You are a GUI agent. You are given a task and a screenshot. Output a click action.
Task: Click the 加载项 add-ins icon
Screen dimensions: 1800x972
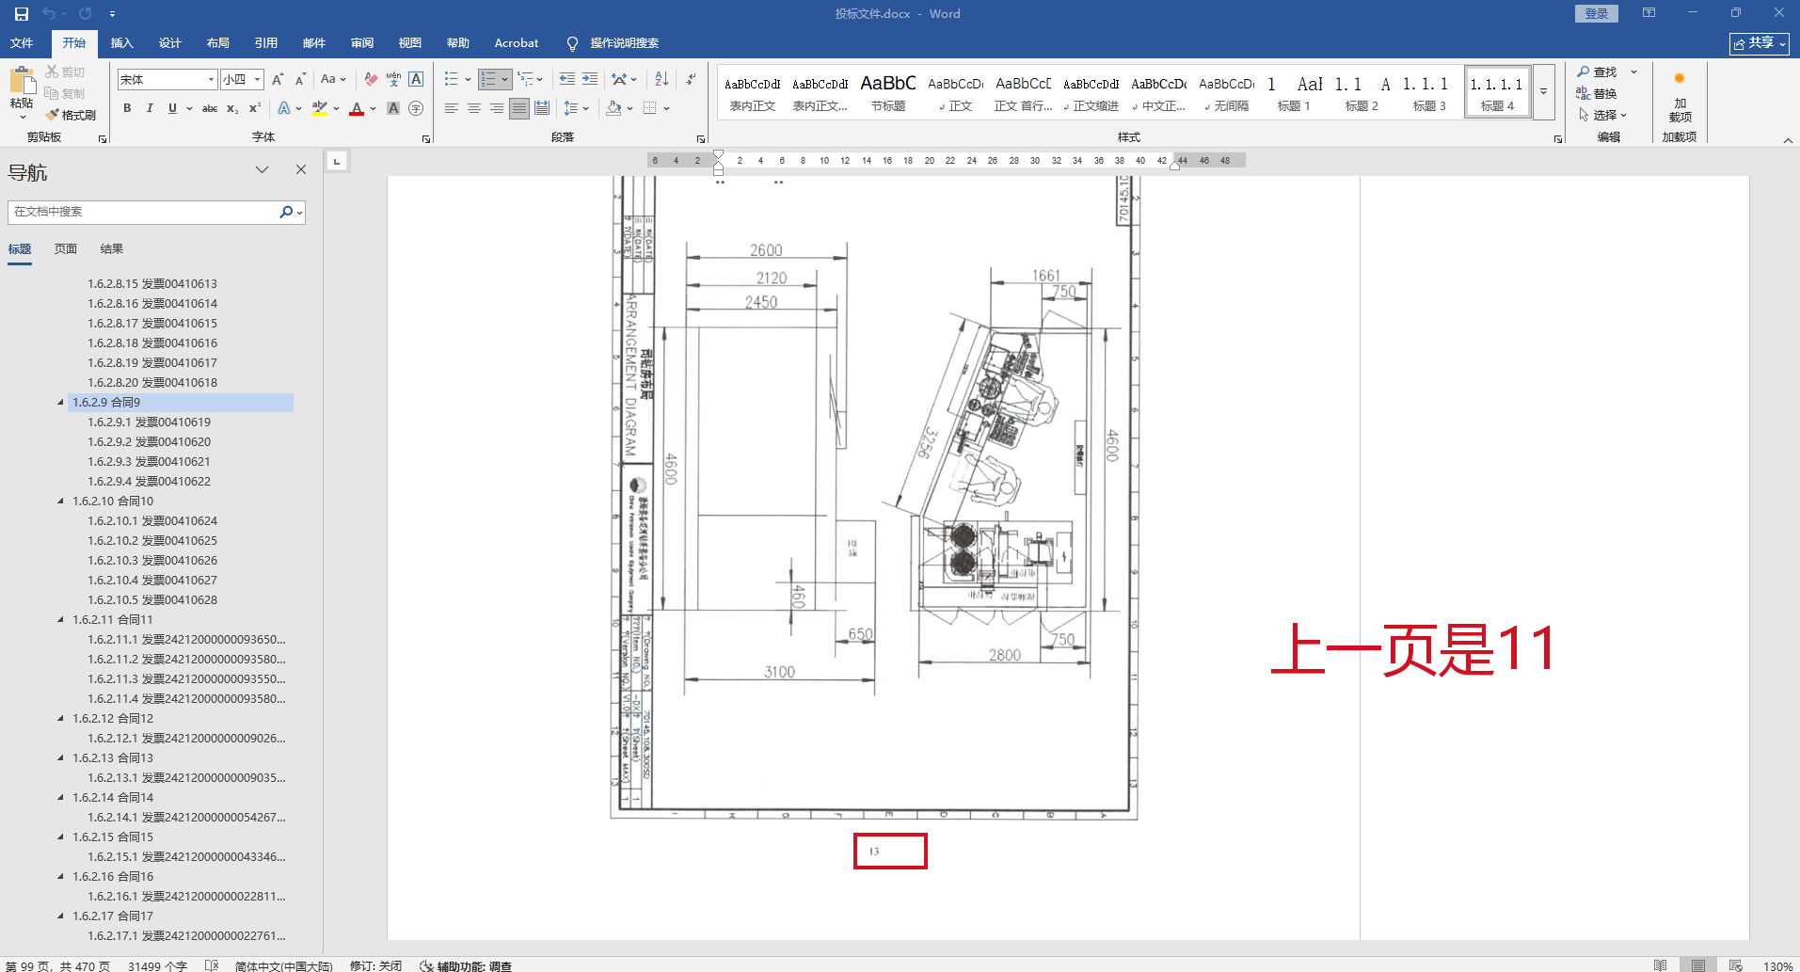[x=1680, y=98]
